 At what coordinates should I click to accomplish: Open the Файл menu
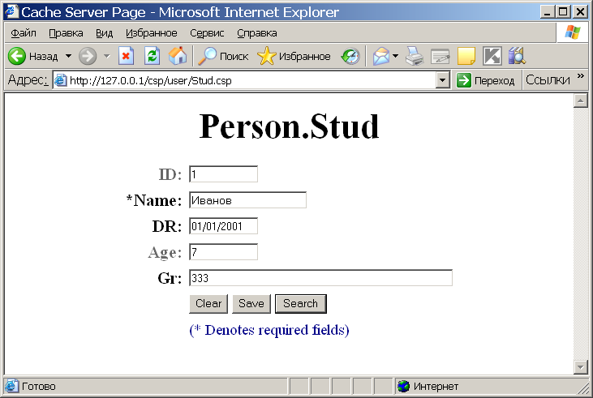[x=24, y=33]
